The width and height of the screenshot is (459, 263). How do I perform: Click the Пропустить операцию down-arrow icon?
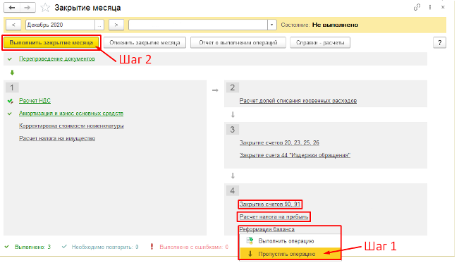[250, 254]
